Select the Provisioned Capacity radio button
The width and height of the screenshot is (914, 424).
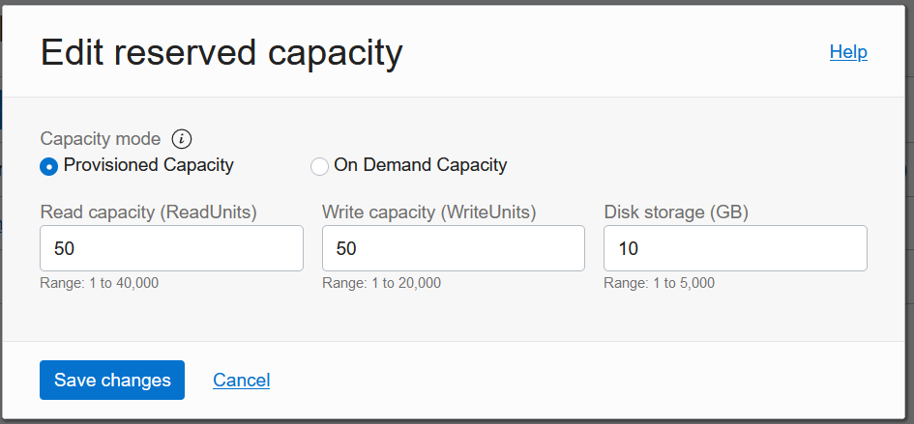coord(48,166)
